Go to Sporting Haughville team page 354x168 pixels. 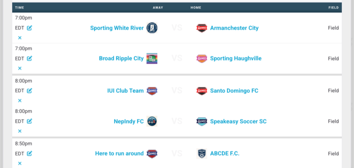235,59
